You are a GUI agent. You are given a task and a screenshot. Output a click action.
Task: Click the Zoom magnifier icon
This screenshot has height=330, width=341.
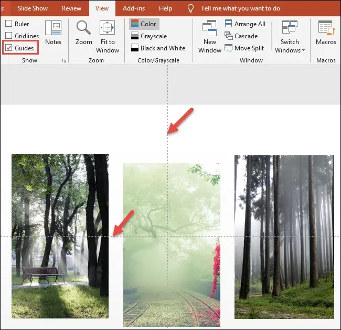point(83,28)
